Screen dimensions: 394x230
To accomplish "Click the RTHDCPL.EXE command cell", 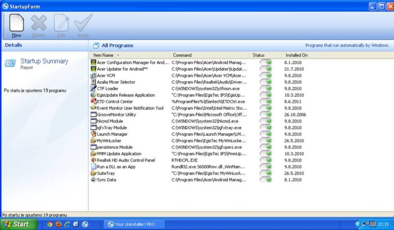I will tap(184, 160).
